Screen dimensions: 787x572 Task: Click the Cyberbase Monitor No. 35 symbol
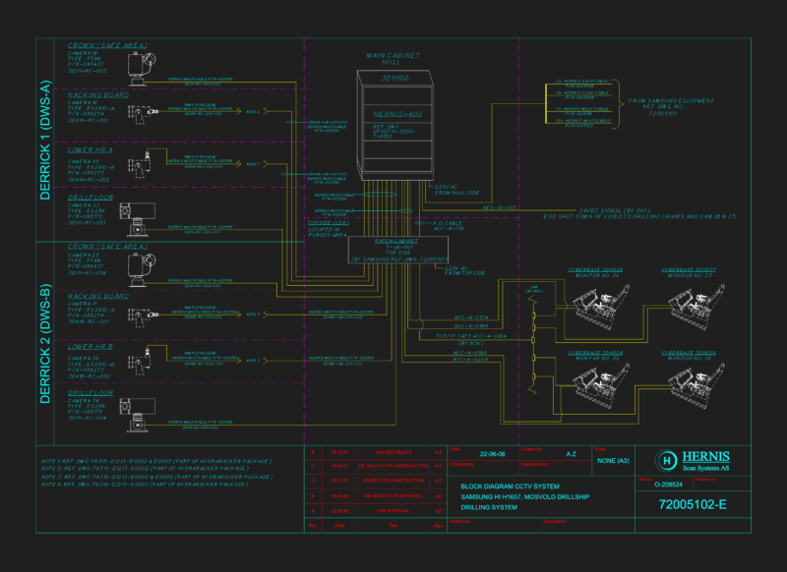click(601, 385)
